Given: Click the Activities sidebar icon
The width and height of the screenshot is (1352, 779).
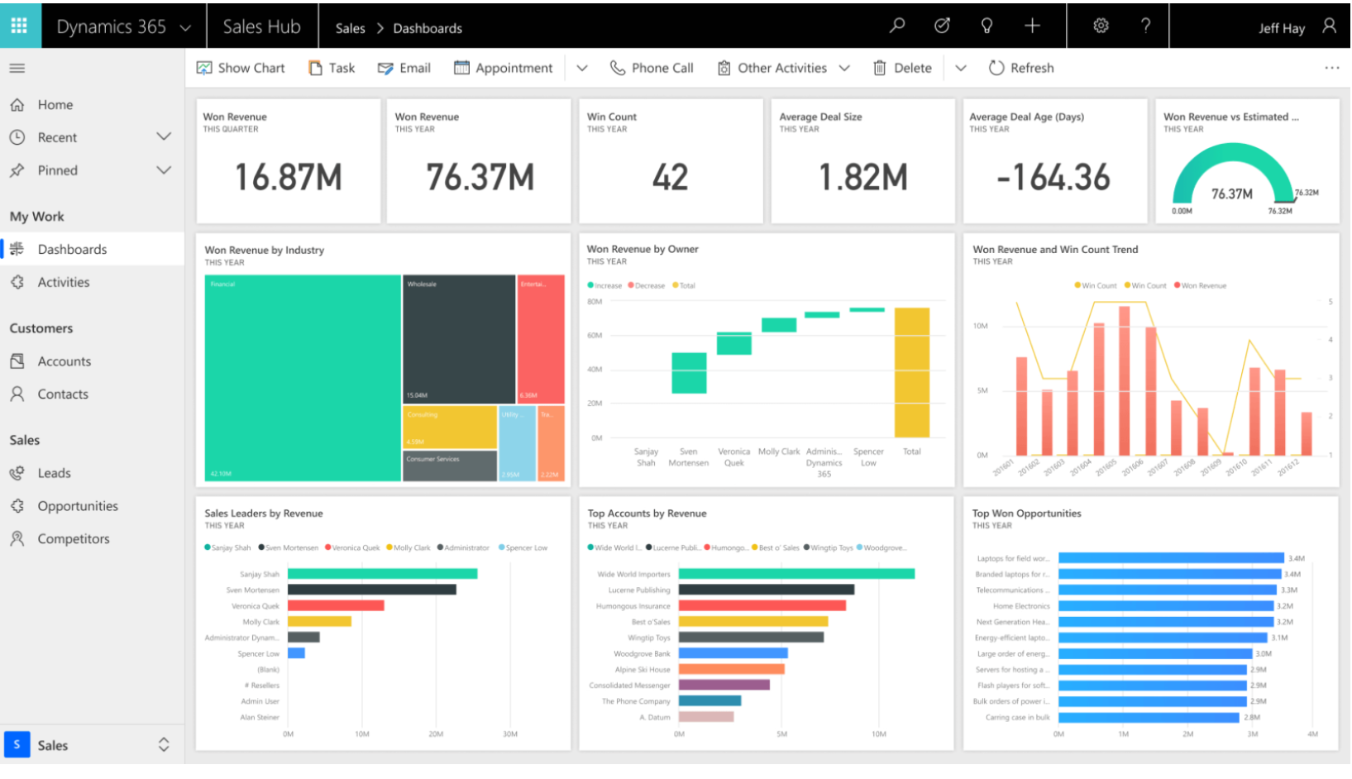Looking at the screenshot, I should 17,282.
